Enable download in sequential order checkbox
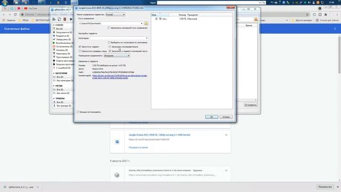The width and height of the screenshot is (341, 192). coord(110,46)
